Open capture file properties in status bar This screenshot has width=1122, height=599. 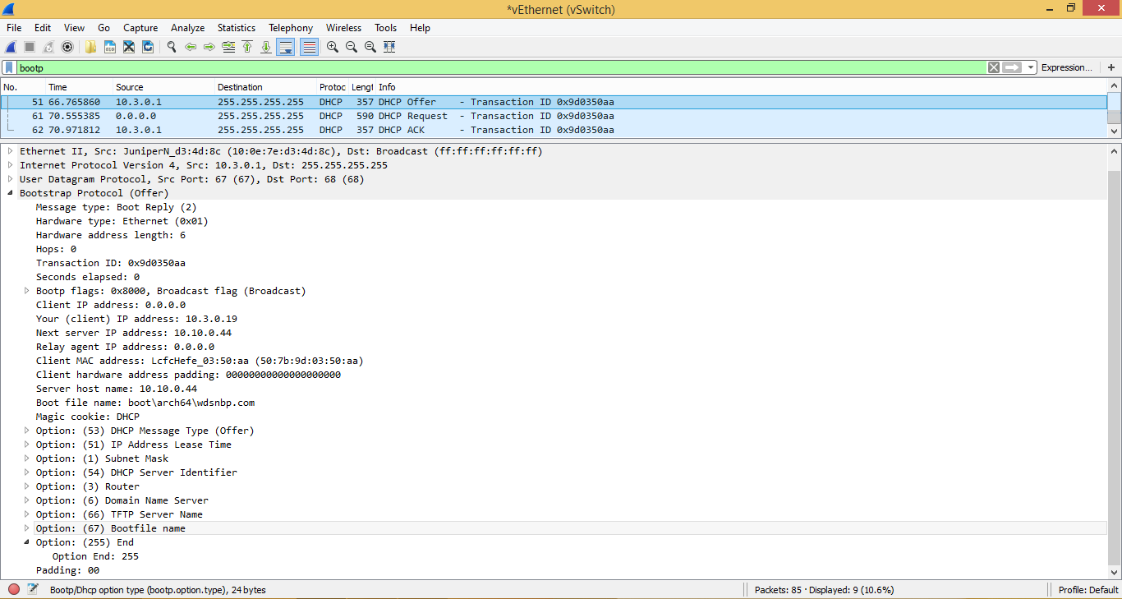click(33, 589)
